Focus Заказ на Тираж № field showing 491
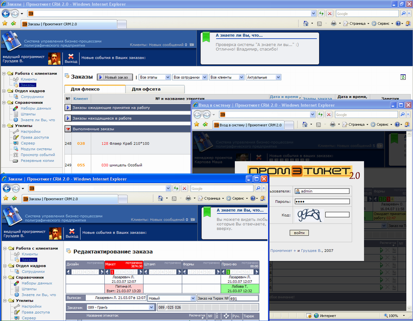Viewport: 413px width, 321px height. [244, 298]
